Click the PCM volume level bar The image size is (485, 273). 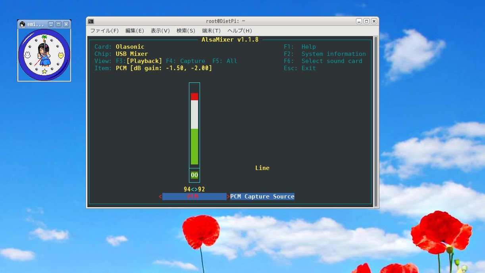click(x=194, y=131)
